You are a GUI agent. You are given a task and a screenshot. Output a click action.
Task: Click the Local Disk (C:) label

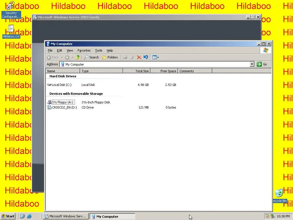coord(62,85)
